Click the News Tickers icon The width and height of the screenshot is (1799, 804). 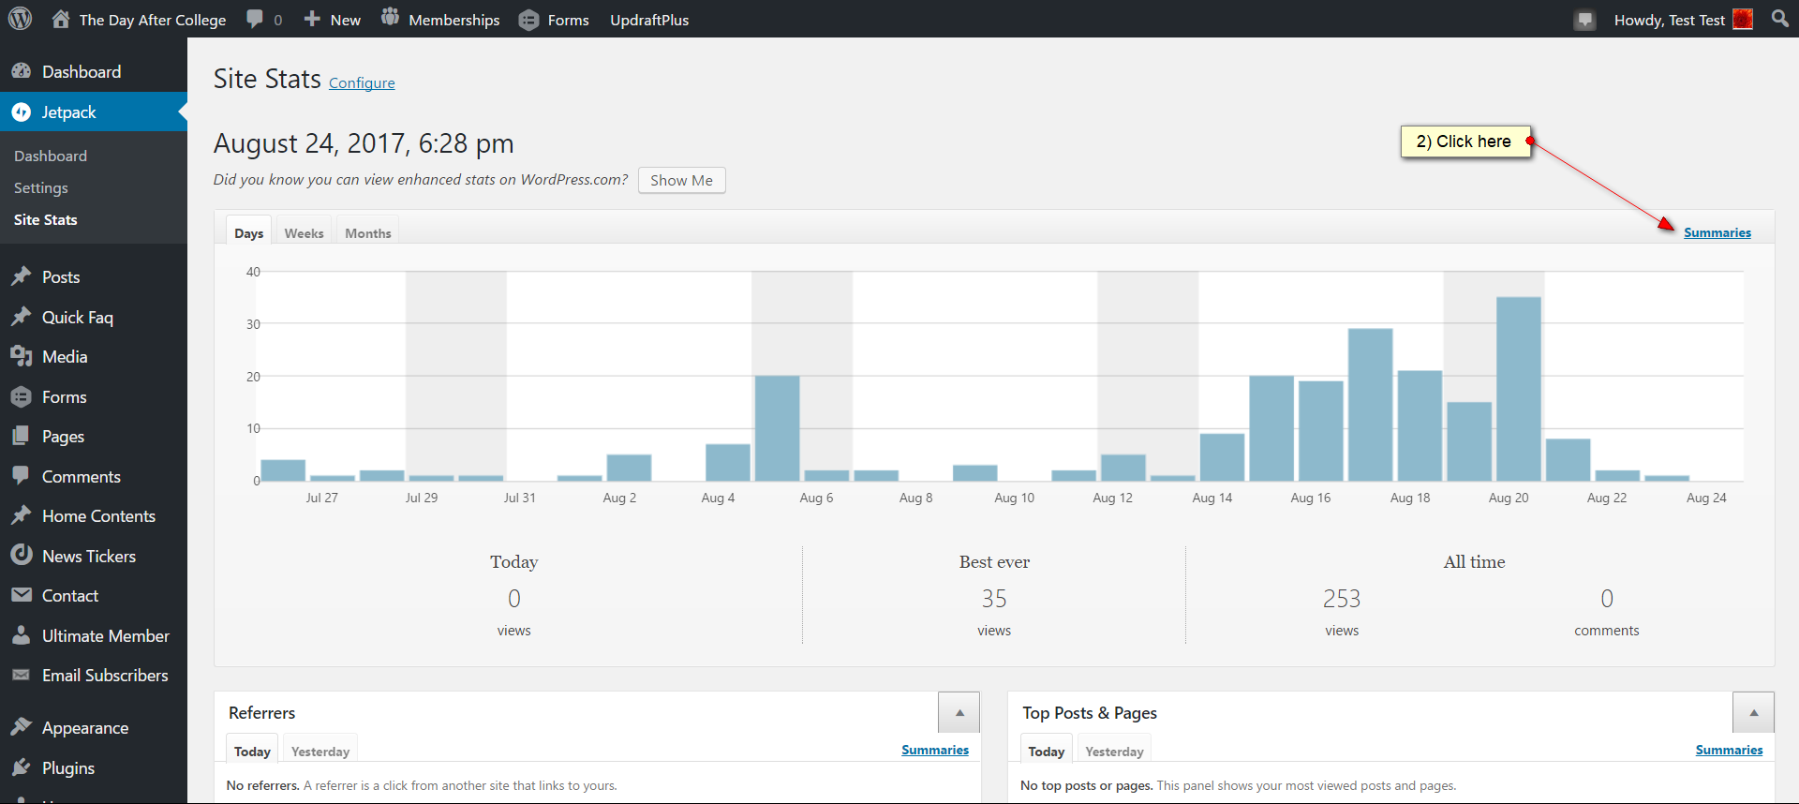[22, 555]
